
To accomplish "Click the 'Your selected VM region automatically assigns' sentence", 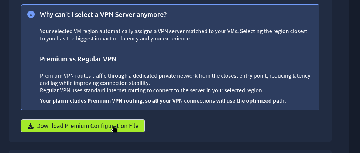I will pos(173,31).
